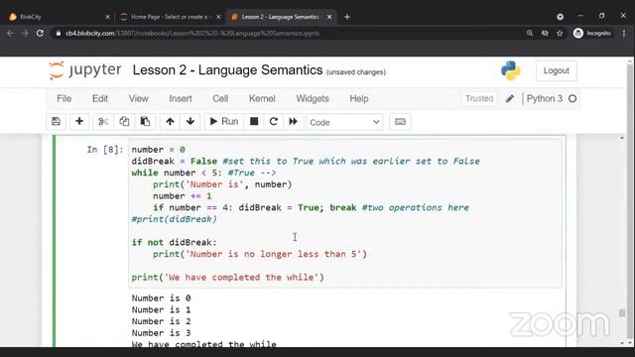
Task: Click print('We have completed the while') line
Action: click(227, 278)
